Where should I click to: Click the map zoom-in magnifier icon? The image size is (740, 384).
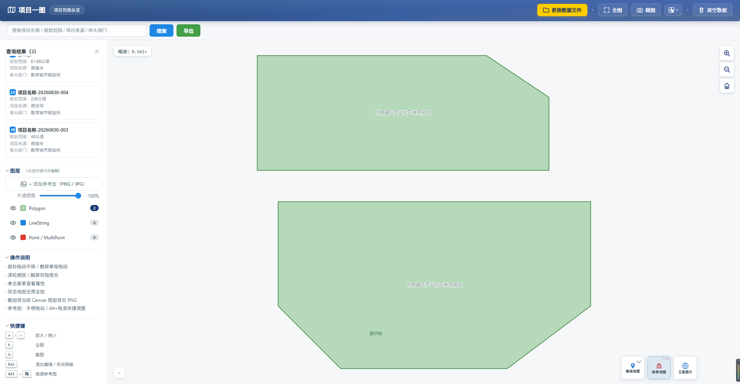point(727,53)
